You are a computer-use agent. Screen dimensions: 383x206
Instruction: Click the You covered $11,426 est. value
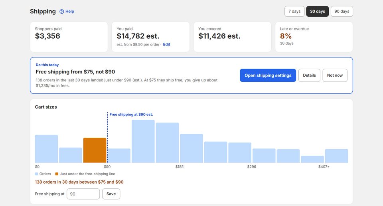tap(219, 36)
